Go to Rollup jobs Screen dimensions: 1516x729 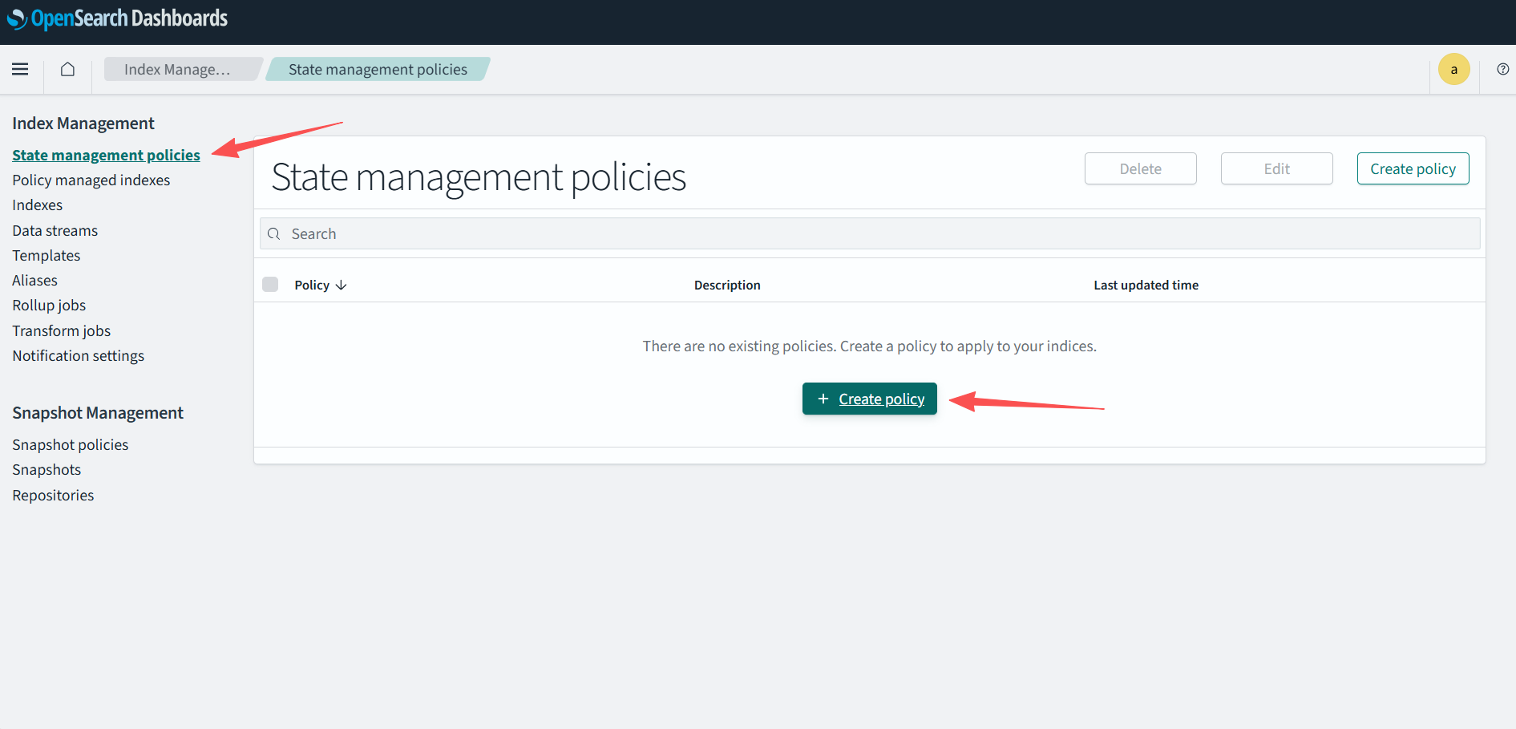pos(49,306)
